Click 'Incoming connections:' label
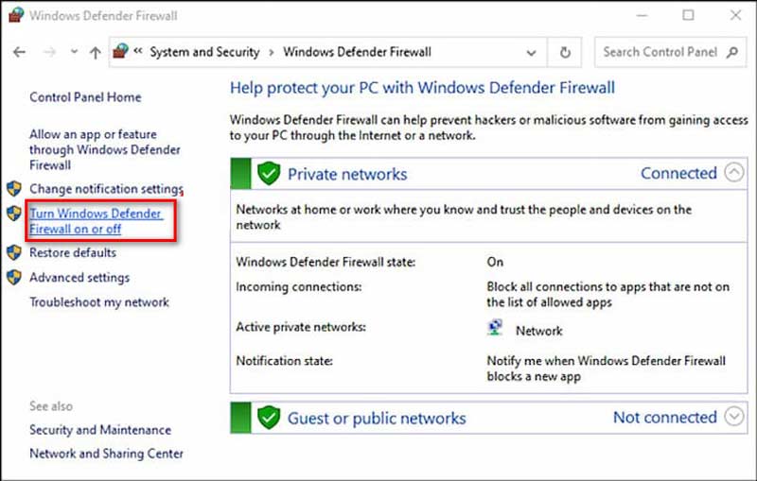This screenshot has width=757, height=481. coord(299,286)
